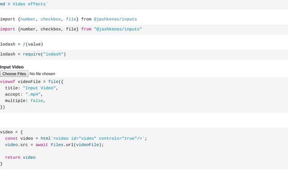The width and height of the screenshot is (288, 180).
Task: Click the 'video.src = await Files.url' line
Action: click(x=54, y=145)
